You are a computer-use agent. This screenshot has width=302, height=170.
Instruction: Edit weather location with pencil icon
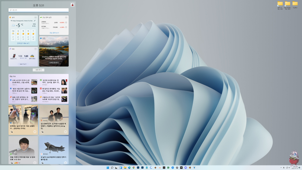pyautogui.click(x=35, y=21)
